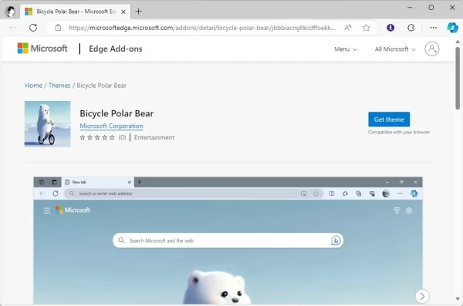Open the purple download extension icon
Viewport: 463px width, 306px height.
(x=390, y=28)
